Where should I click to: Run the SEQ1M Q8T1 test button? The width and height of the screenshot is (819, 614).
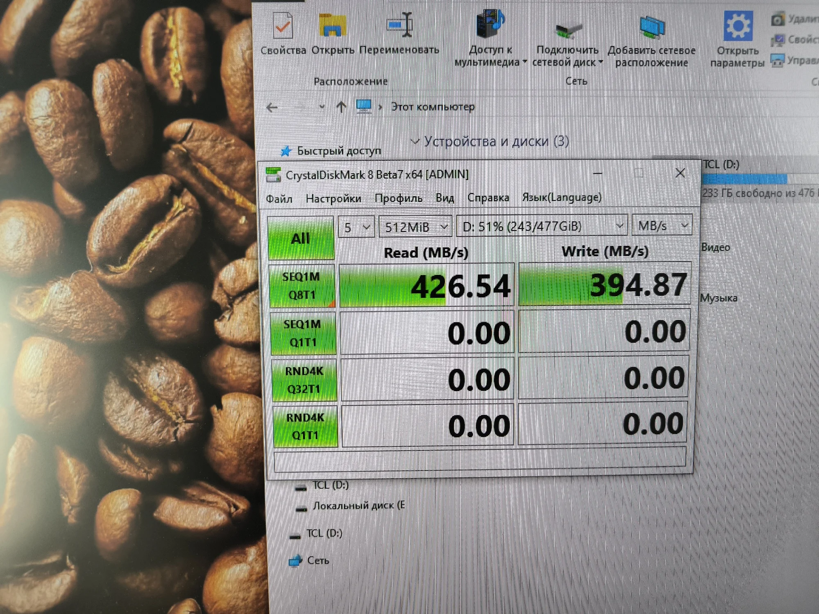[302, 285]
